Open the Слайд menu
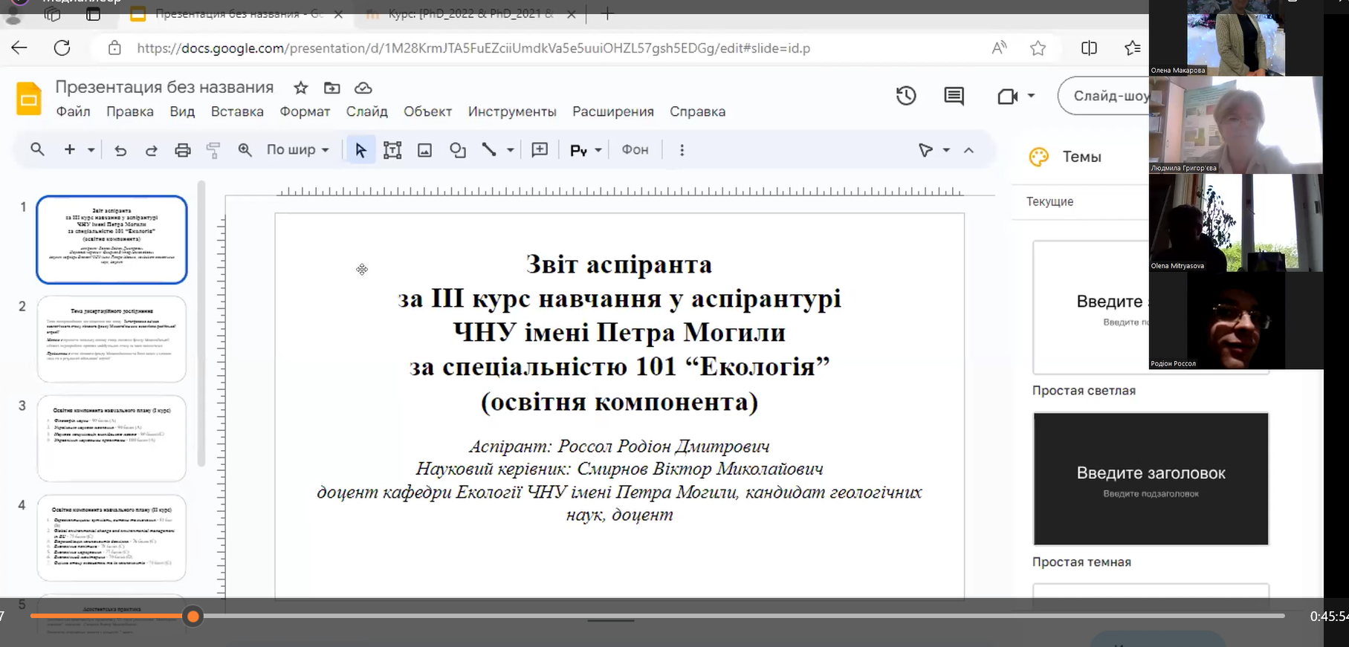This screenshot has width=1349, height=647. (367, 111)
